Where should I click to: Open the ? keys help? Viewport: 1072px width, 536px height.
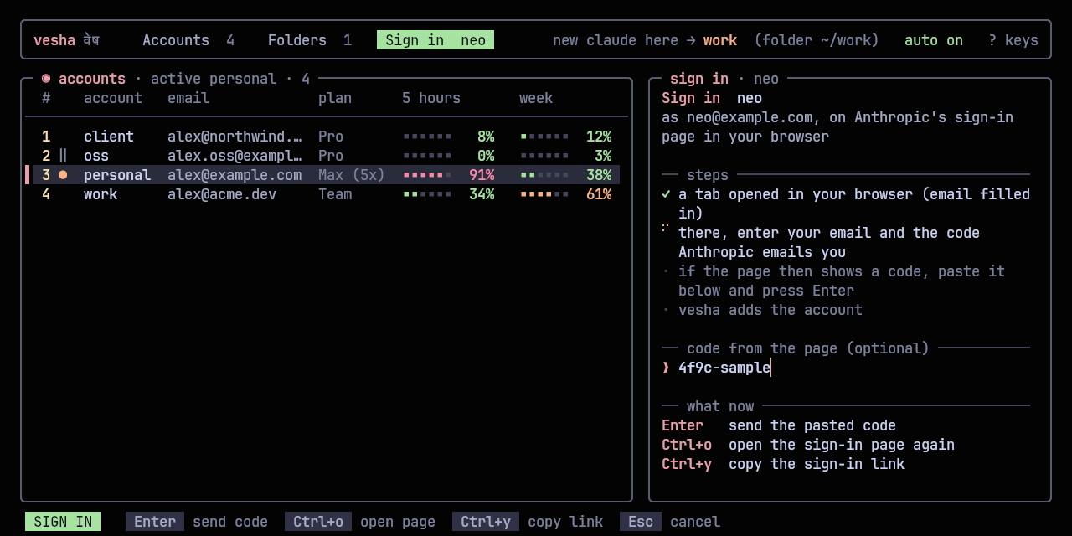pos(1013,40)
